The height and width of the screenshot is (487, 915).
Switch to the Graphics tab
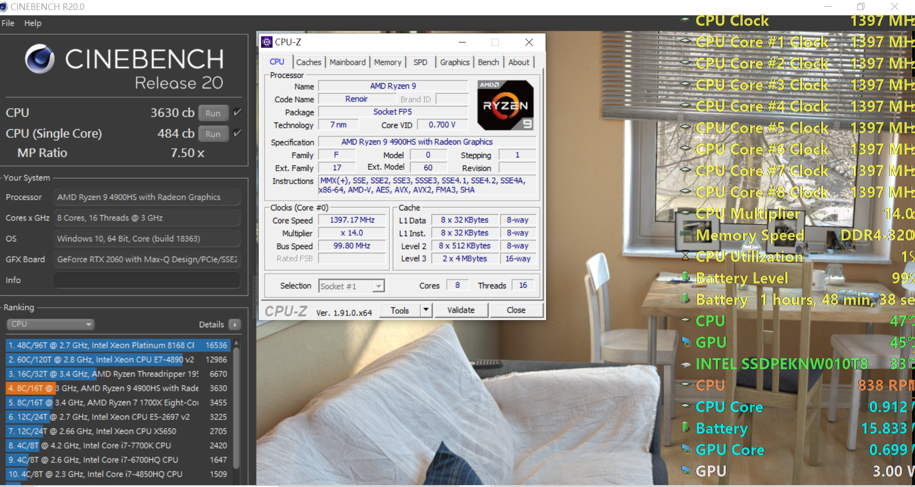[455, 62]
